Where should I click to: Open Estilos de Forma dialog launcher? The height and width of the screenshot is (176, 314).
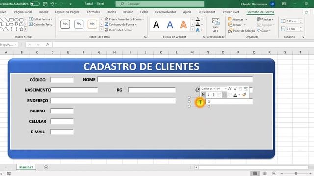point(145,37)
